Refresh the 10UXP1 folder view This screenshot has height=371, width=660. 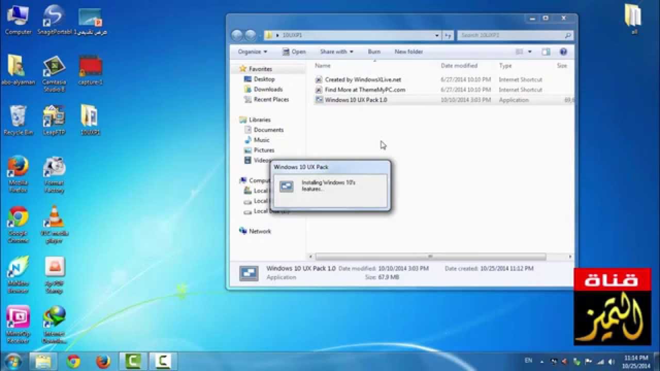pyautogui.click(x=448, y=36)
